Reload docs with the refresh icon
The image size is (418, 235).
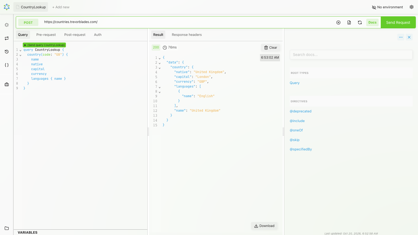tap(360, 22)
